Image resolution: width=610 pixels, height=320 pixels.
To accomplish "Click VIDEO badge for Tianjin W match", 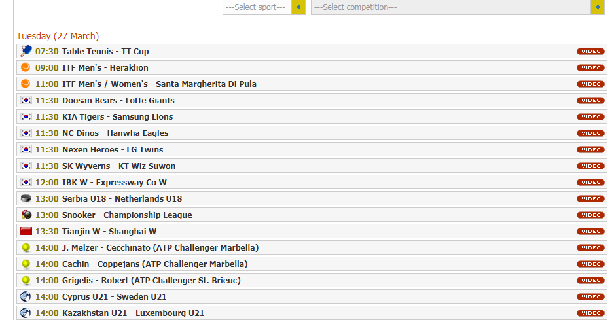I will [x=590, y=231].
